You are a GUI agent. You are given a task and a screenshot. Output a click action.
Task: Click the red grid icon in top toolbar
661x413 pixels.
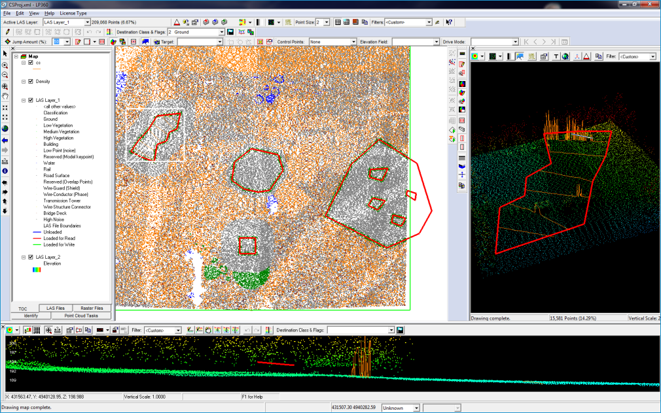pyautogui.click(x=355, y=22)
